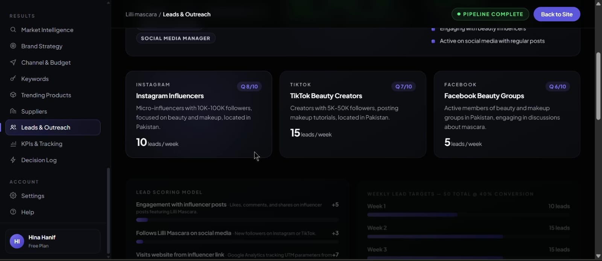Click the Back to Site button
602x261 pixels.
point(557,14)
